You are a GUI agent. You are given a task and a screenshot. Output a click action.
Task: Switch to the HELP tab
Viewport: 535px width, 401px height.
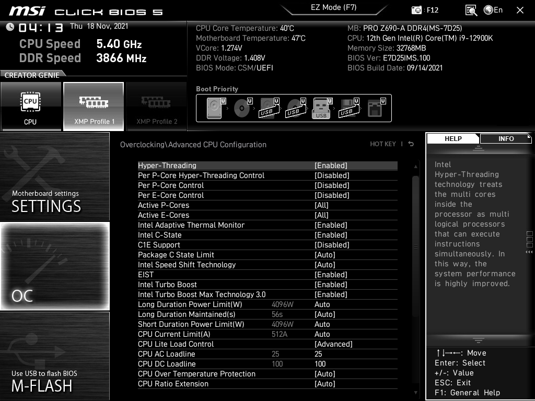(x=453, y=138)
